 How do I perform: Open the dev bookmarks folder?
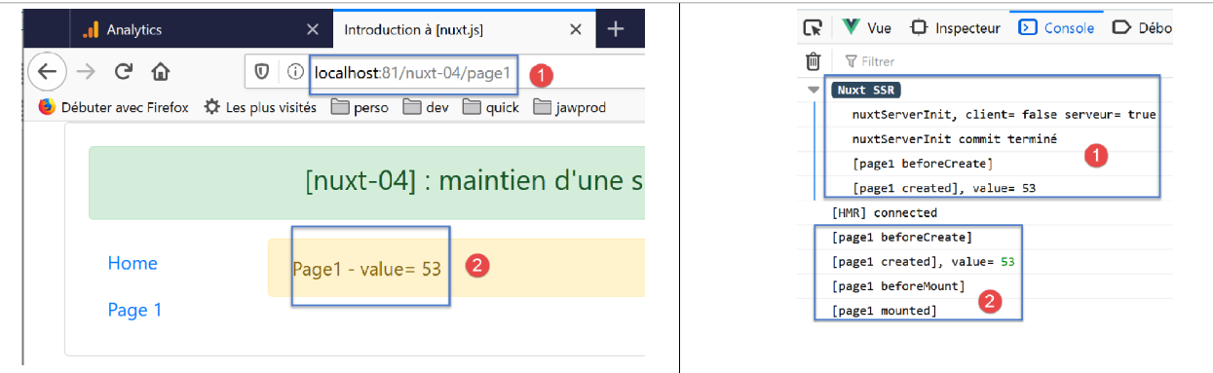pyautogui.click(x=426, y=107)
